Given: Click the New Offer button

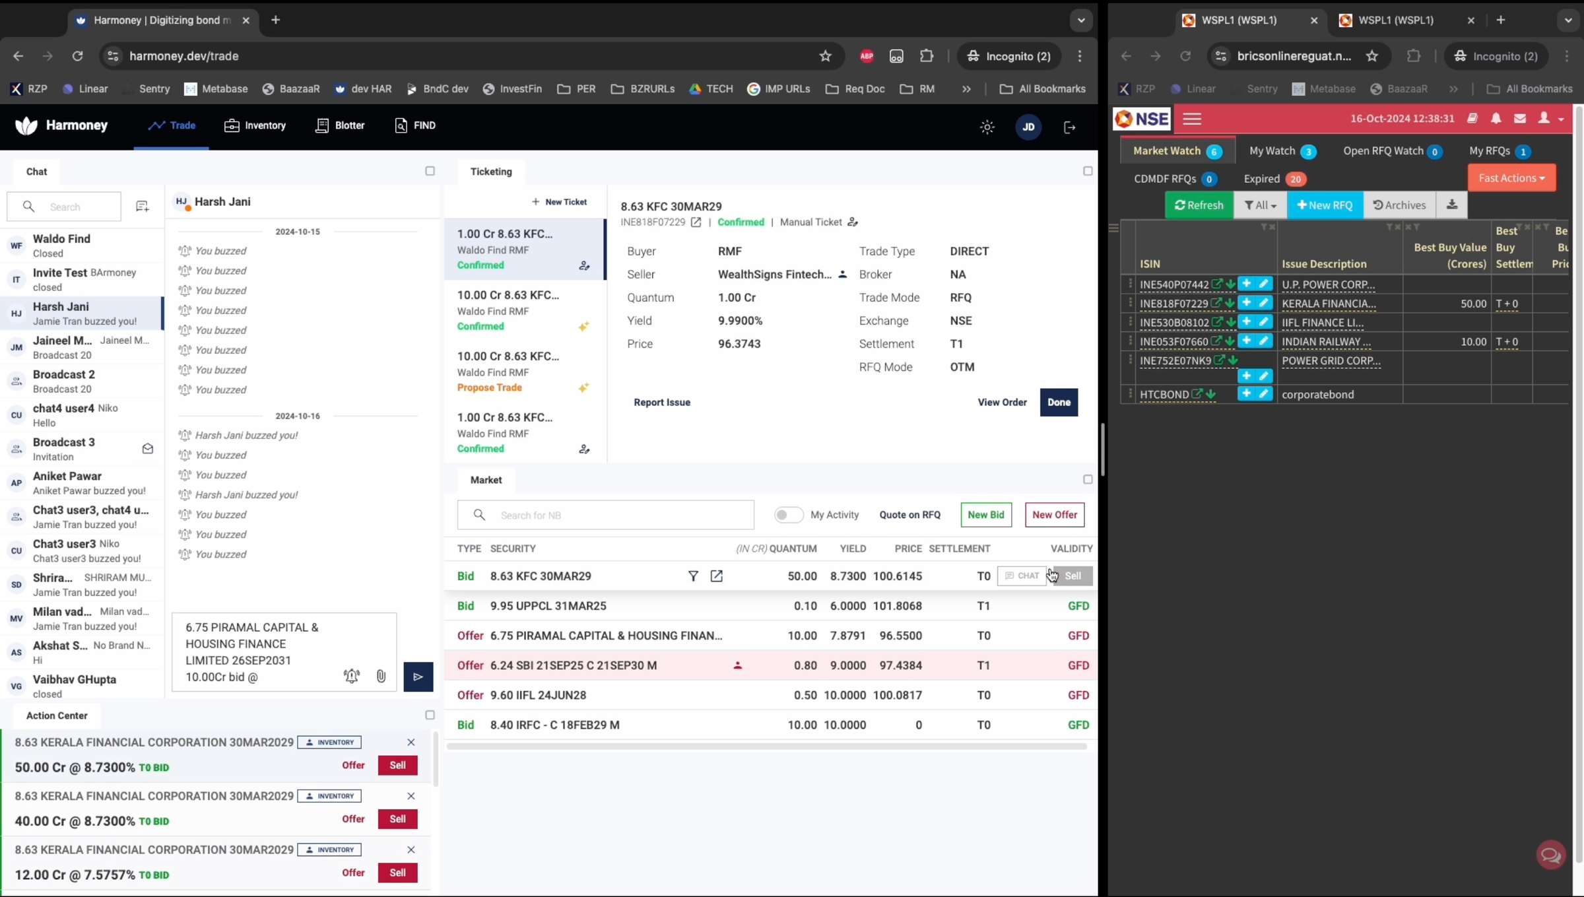Looking at the screenshot, I should point(1054,514).
